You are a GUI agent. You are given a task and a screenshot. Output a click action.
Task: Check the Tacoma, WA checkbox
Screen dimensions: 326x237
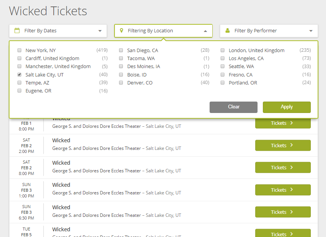click(x=121, y=58)
